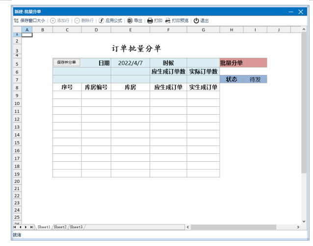
Task: Jump to last sheet navigation arrow
Action: 32,227
